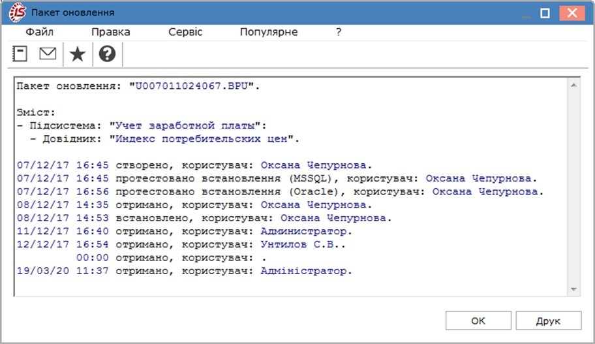Screen dimensions: 595x344
Task: Click the package name U007011024067.BPU
Action: (192, 86)
